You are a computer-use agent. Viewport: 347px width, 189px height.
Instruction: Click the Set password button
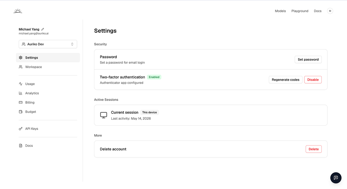(x=308, y=60)
